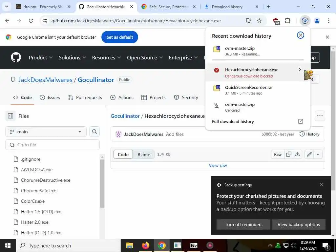The image size is (336, 252).
Task: Click the install app icon in the address bar
Action: (249, 21)
